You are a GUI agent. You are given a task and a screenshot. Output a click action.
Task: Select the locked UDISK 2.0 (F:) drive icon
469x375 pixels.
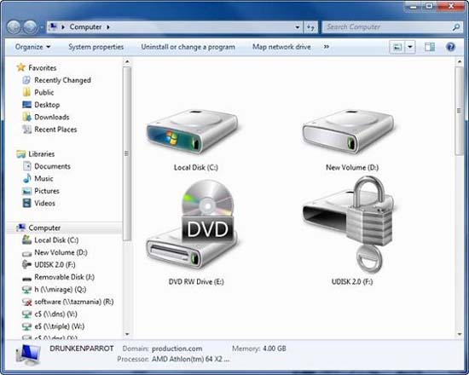349,224
